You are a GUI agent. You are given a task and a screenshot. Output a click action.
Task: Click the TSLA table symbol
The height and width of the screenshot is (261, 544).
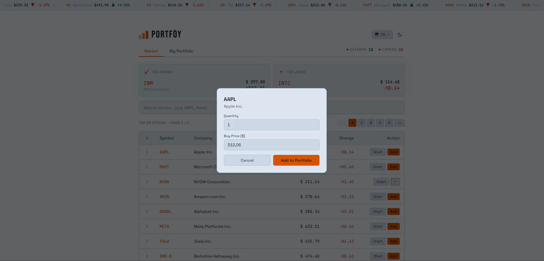164,241
